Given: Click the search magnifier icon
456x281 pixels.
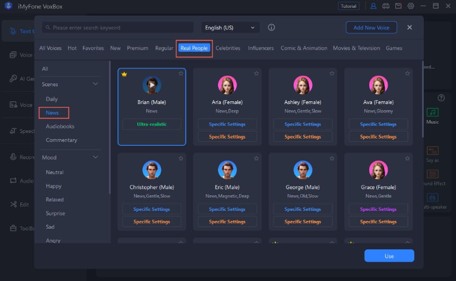Looking at the screenshot, I should (48, 27).
